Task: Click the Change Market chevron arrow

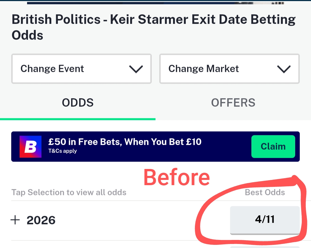Action: (x=284, y=69)
